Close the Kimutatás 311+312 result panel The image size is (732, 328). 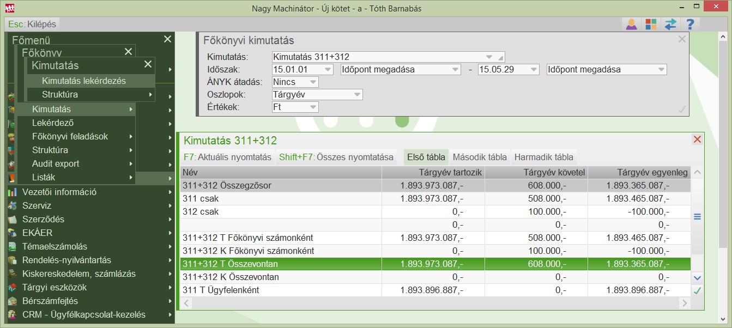pyautogui.click(x=697, y=139)
